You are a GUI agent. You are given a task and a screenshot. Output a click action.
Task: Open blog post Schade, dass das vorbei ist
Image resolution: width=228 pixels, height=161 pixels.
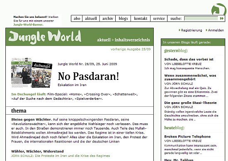point(189,59)
